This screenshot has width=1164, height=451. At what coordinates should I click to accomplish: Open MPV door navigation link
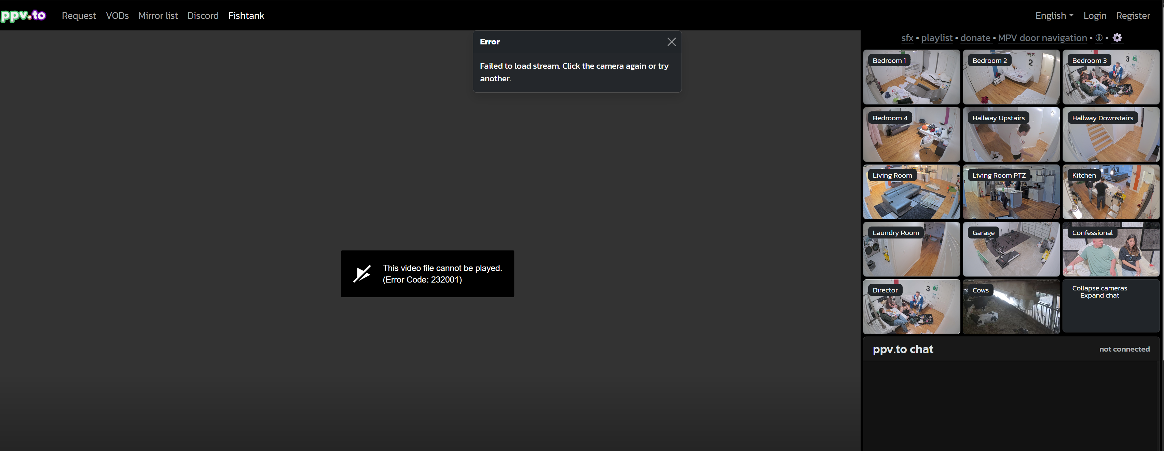(1042, 38)
